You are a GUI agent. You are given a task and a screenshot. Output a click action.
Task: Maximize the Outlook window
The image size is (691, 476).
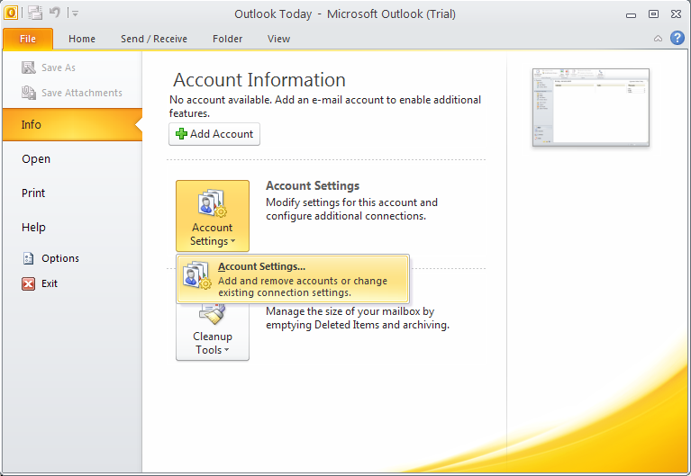click(x=653, y=14)
